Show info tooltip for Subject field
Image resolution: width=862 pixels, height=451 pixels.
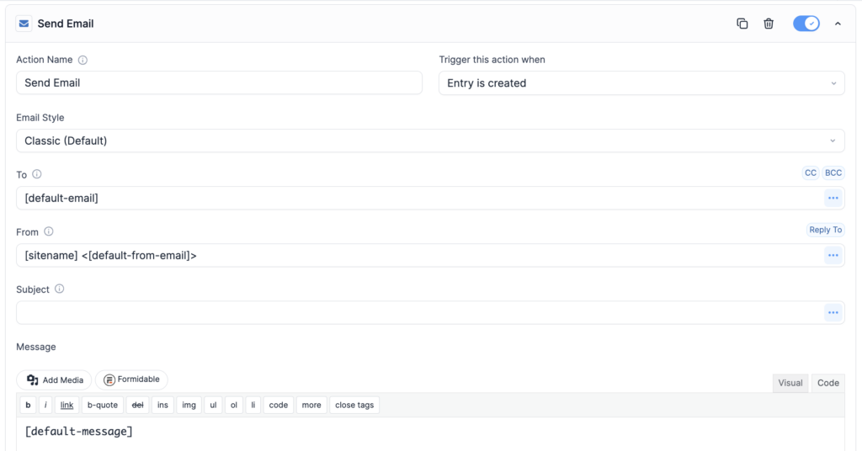[60, 289]
